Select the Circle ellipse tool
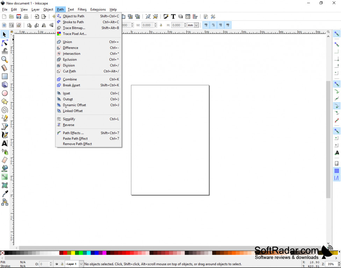This screenshot has height=268, width=341. (x=5, y=93)
